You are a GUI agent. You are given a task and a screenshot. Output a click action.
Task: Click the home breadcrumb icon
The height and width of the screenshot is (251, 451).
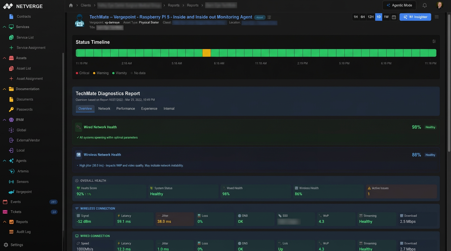[x=71, y=5]
